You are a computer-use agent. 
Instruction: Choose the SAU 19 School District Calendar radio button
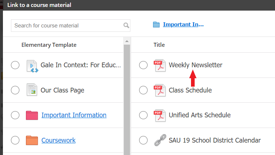pyautogui.click(x=143, y=140)
